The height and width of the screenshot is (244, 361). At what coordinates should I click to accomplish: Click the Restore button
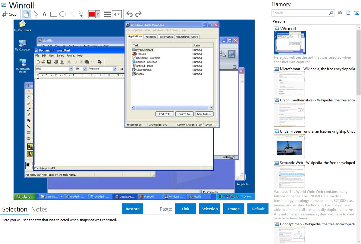tap(133, 209)
